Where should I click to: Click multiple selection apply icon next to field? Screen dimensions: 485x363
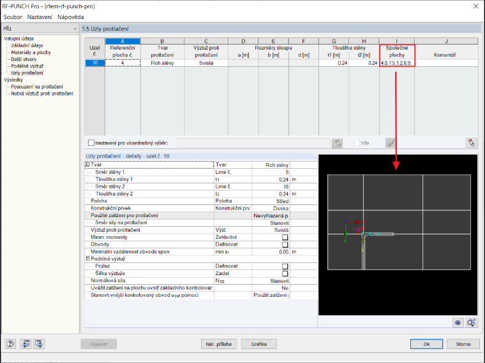coord(337,143)
